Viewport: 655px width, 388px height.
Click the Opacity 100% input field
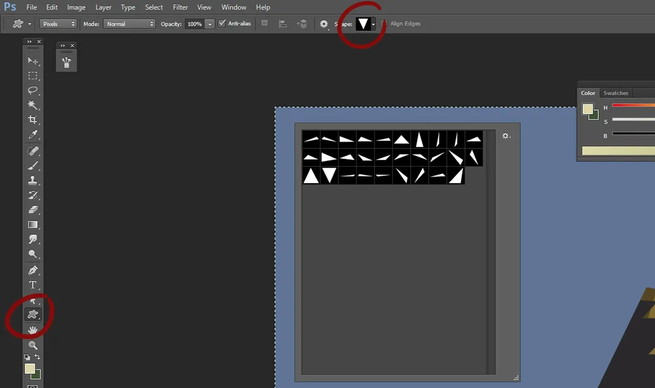194,24
